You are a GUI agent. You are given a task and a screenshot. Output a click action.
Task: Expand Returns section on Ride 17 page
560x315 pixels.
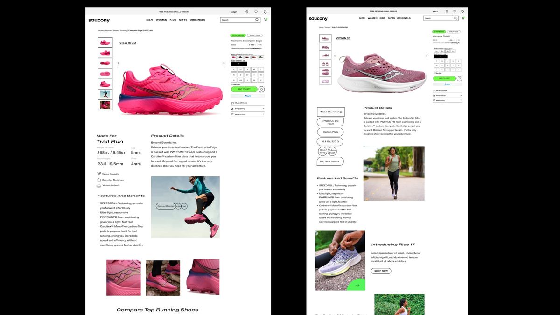pos(448,100)
